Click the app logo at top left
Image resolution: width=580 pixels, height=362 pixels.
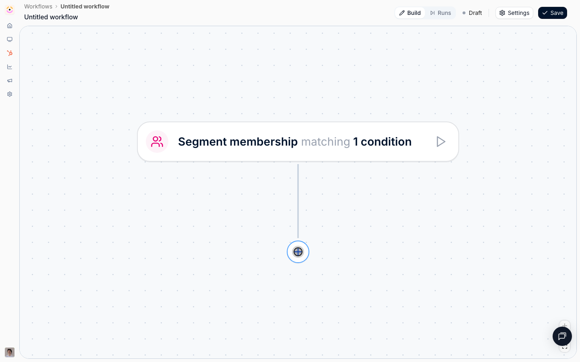(10, 10)
